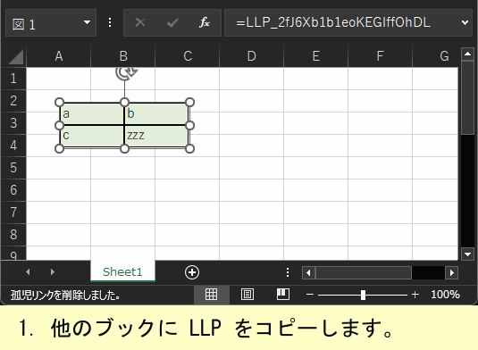Switch to Page Layout view icon
The width and height of the screenshot is (478, 350).
pyautogui.click(x=247, y=295)
